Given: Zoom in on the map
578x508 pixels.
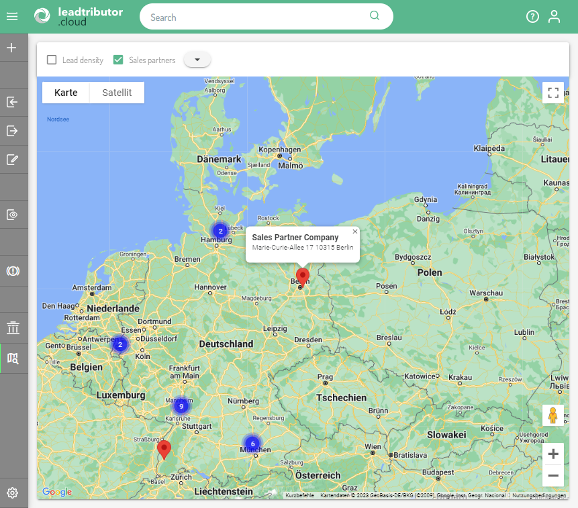Looking at the screenshot, I should pos(553,454).
